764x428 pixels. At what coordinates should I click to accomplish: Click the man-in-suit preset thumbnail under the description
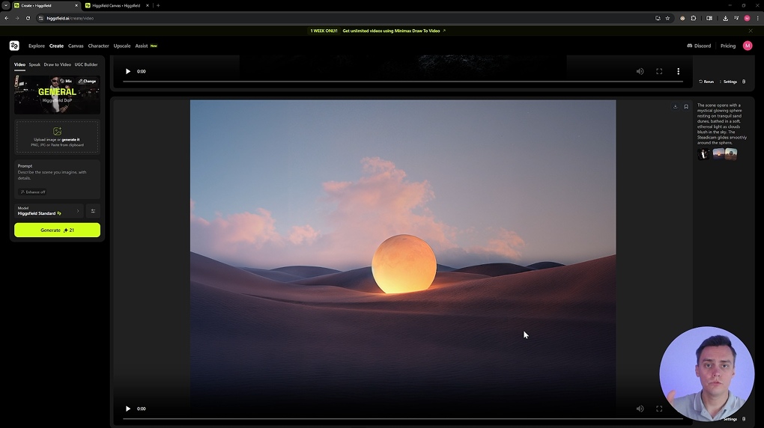tap(703, 154)
